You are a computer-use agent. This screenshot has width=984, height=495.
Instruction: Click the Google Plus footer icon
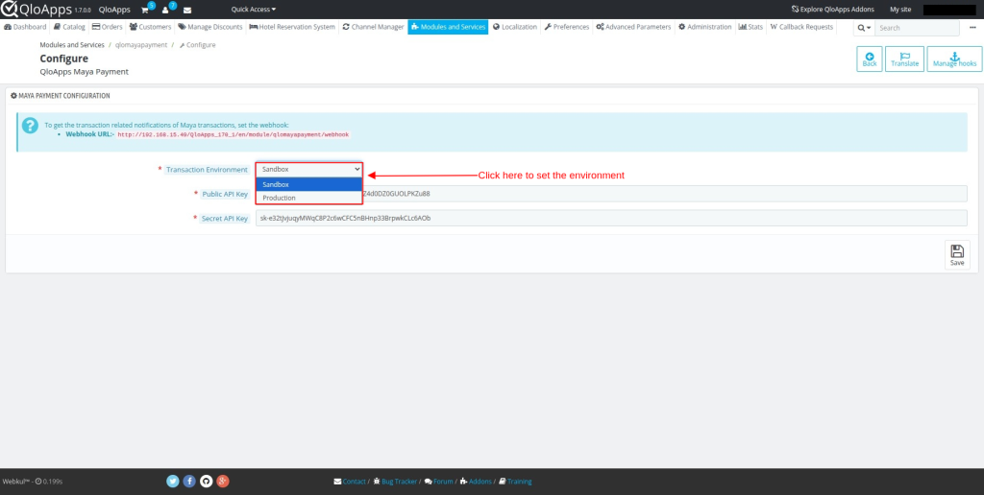coord(222,481)
